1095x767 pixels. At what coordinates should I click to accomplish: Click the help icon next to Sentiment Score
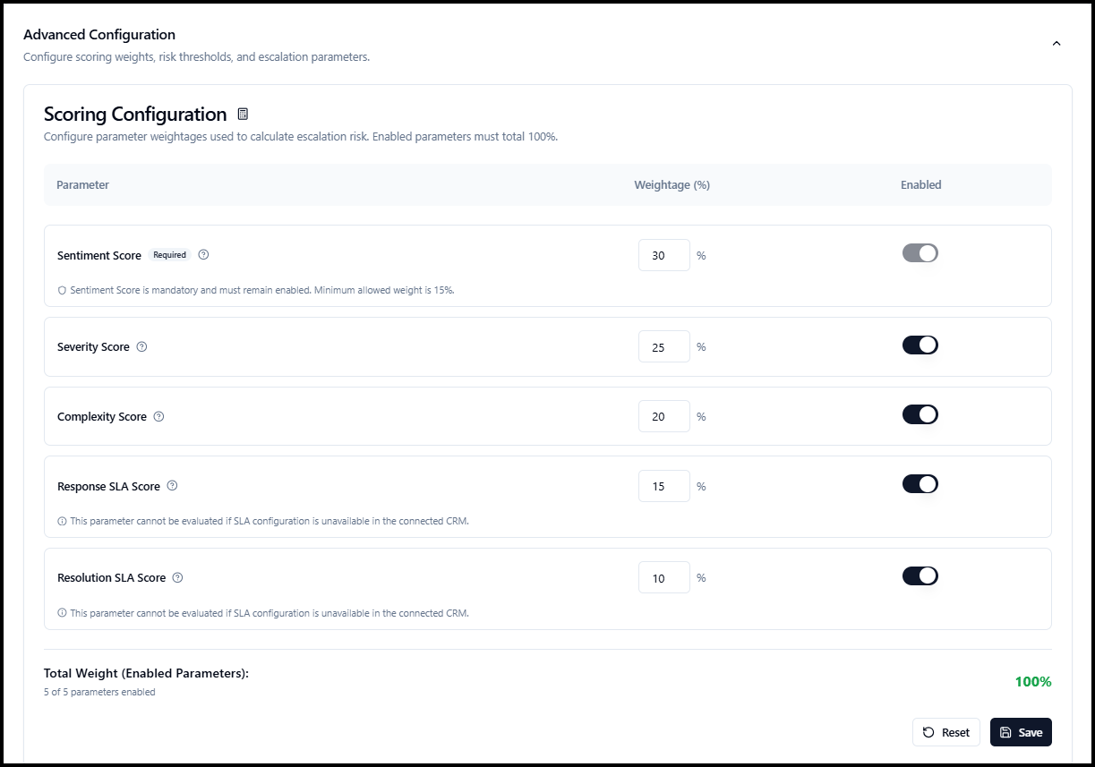pos(203,255)
